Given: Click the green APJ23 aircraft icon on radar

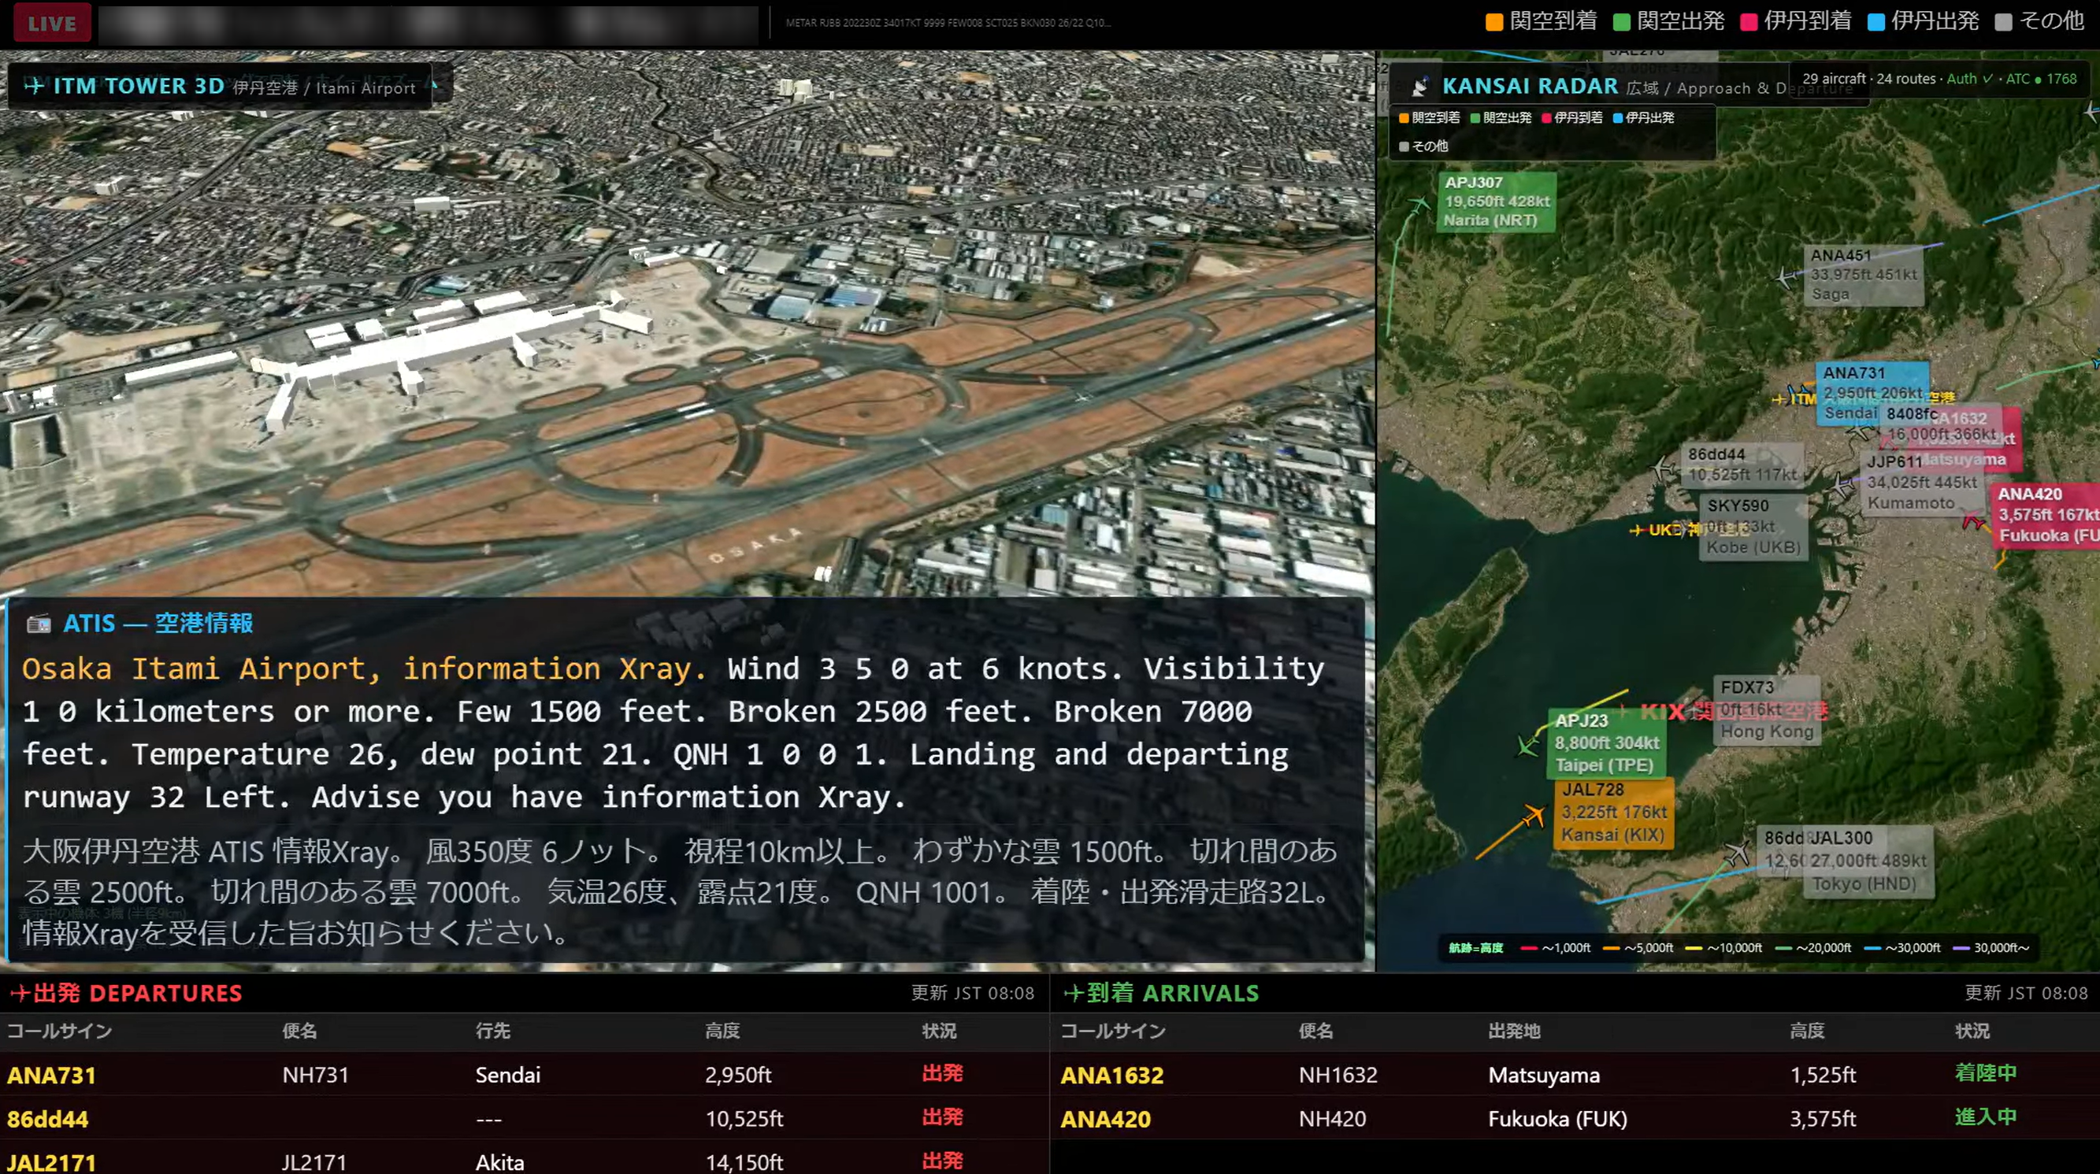Looking at the screenshot, I should pos(1527,745).
